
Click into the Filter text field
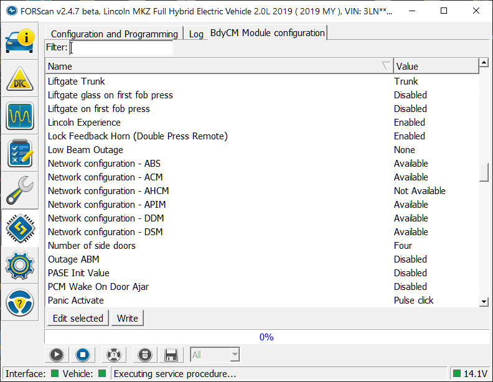tap(121, 48)
